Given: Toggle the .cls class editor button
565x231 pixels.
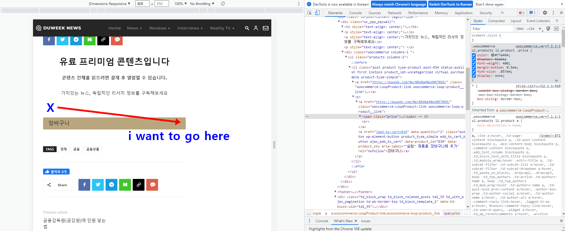Looking at the screenshot, I should tap(531, 29).
